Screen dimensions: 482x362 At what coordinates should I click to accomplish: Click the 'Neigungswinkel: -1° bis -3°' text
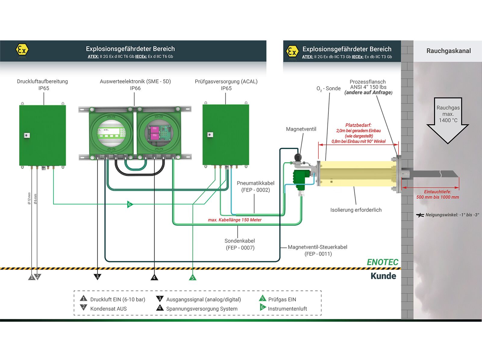point(452,215)
